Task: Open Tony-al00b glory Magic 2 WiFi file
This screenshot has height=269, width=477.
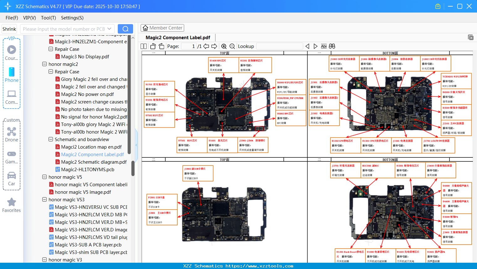Action: [94, 124]
